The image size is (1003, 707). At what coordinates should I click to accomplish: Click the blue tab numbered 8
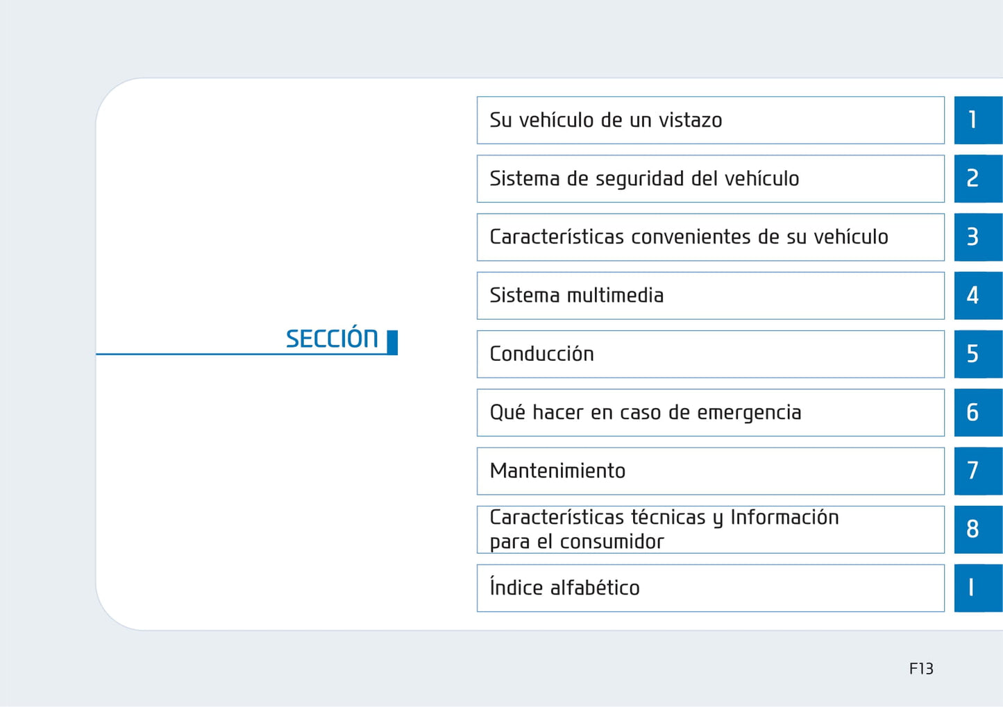click(x=977, y=529)
